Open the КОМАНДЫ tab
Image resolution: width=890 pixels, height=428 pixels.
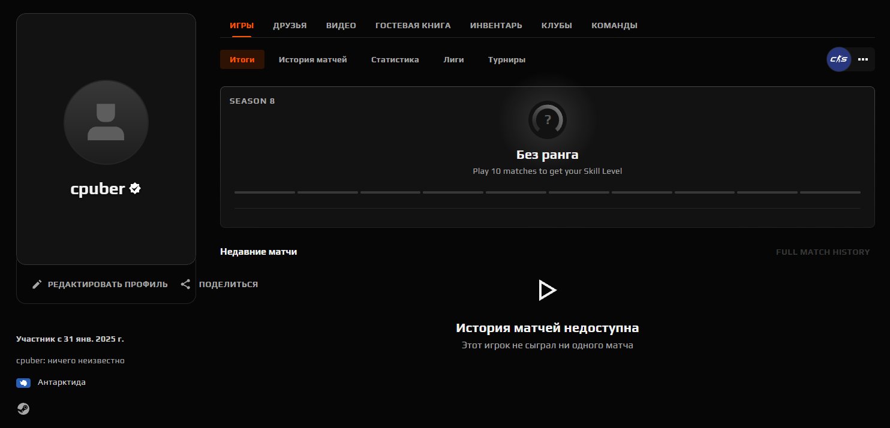coord(614,25)
